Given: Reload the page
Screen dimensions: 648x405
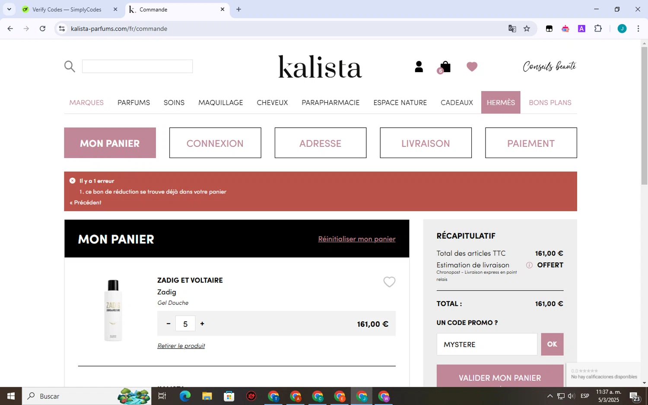Looking at the screenshot, I should (42, 28).
